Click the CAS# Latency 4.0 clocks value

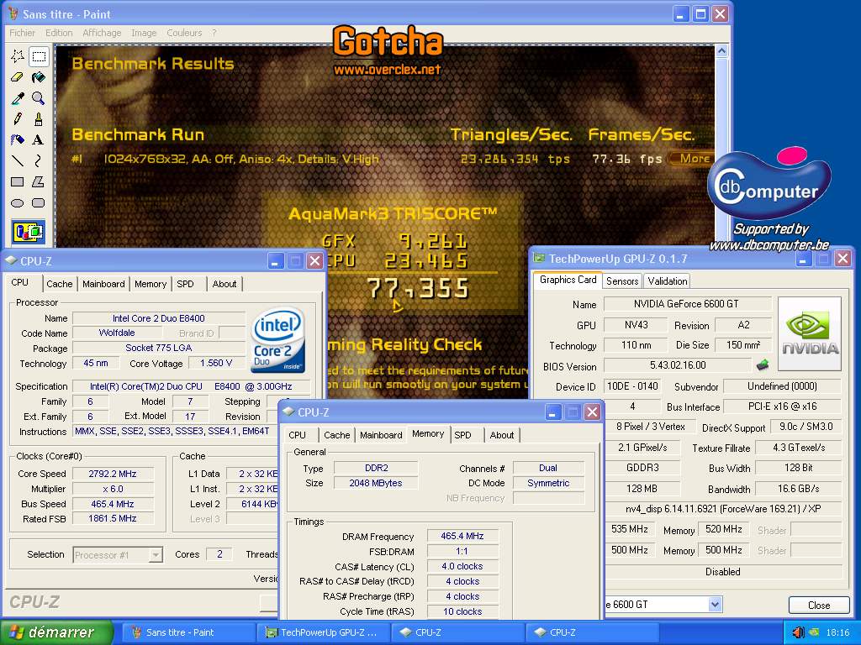coord(462,566)
